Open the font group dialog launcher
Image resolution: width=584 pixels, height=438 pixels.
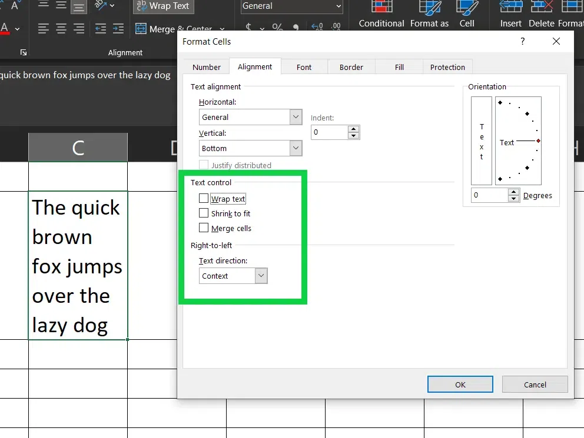24,52
